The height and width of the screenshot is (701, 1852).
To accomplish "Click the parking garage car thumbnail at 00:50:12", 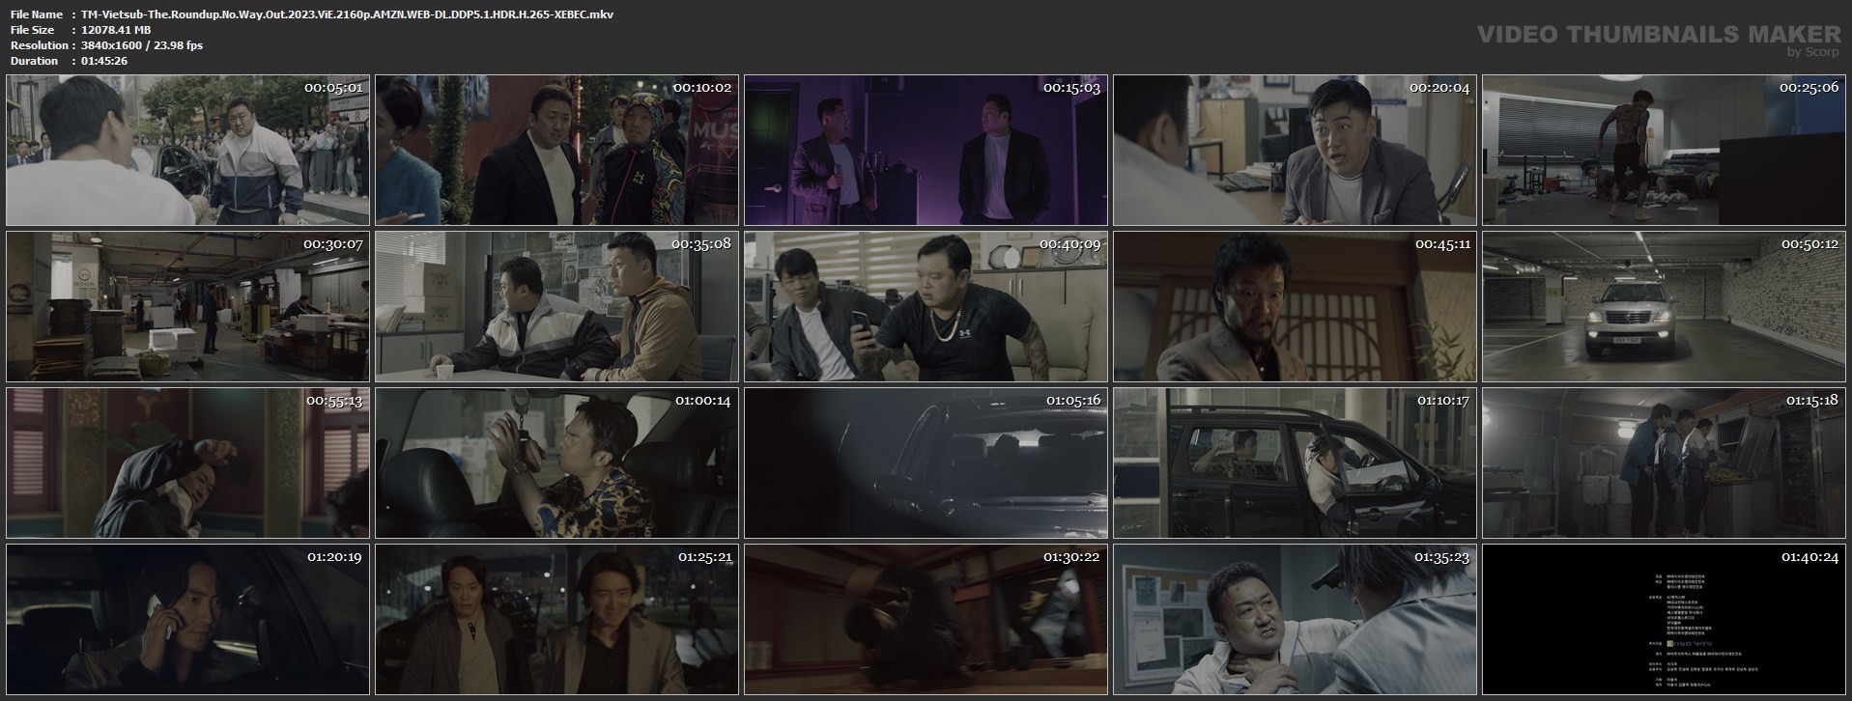I will [1664, 306].
